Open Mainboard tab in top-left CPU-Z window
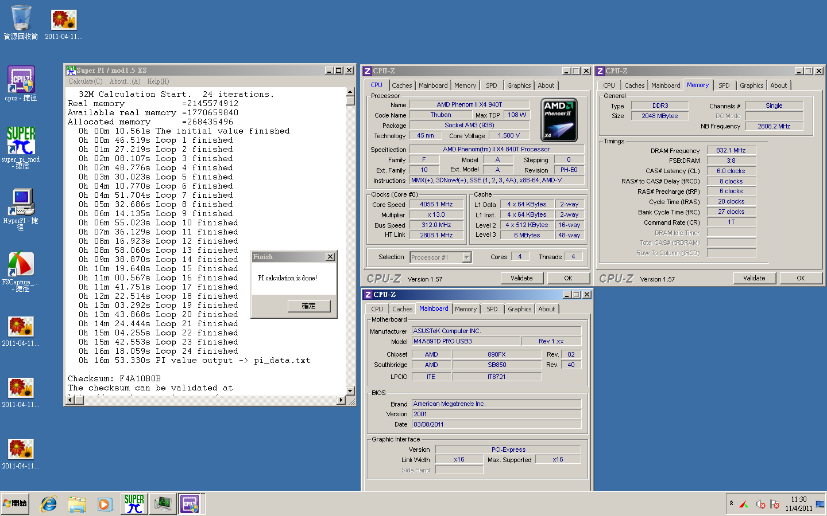The image size is (827, 516). [433, 85]
